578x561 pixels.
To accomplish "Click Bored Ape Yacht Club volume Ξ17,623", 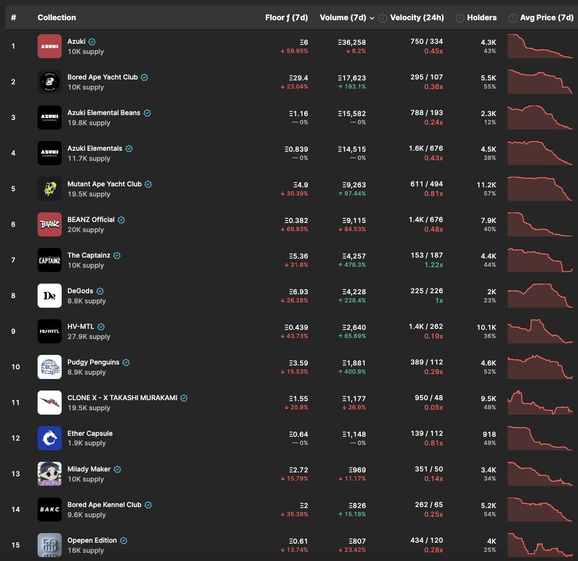I will pos(352,78).
